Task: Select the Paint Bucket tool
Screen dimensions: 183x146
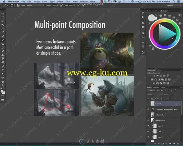Action: 3,55
